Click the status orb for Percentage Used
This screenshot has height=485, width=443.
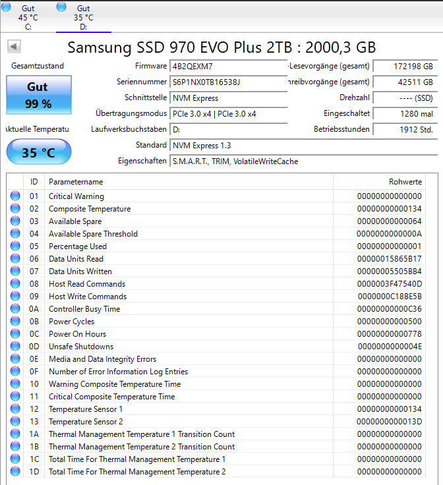click(15, 246)
